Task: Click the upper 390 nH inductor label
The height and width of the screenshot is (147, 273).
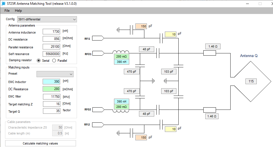Action: point(122,62)
